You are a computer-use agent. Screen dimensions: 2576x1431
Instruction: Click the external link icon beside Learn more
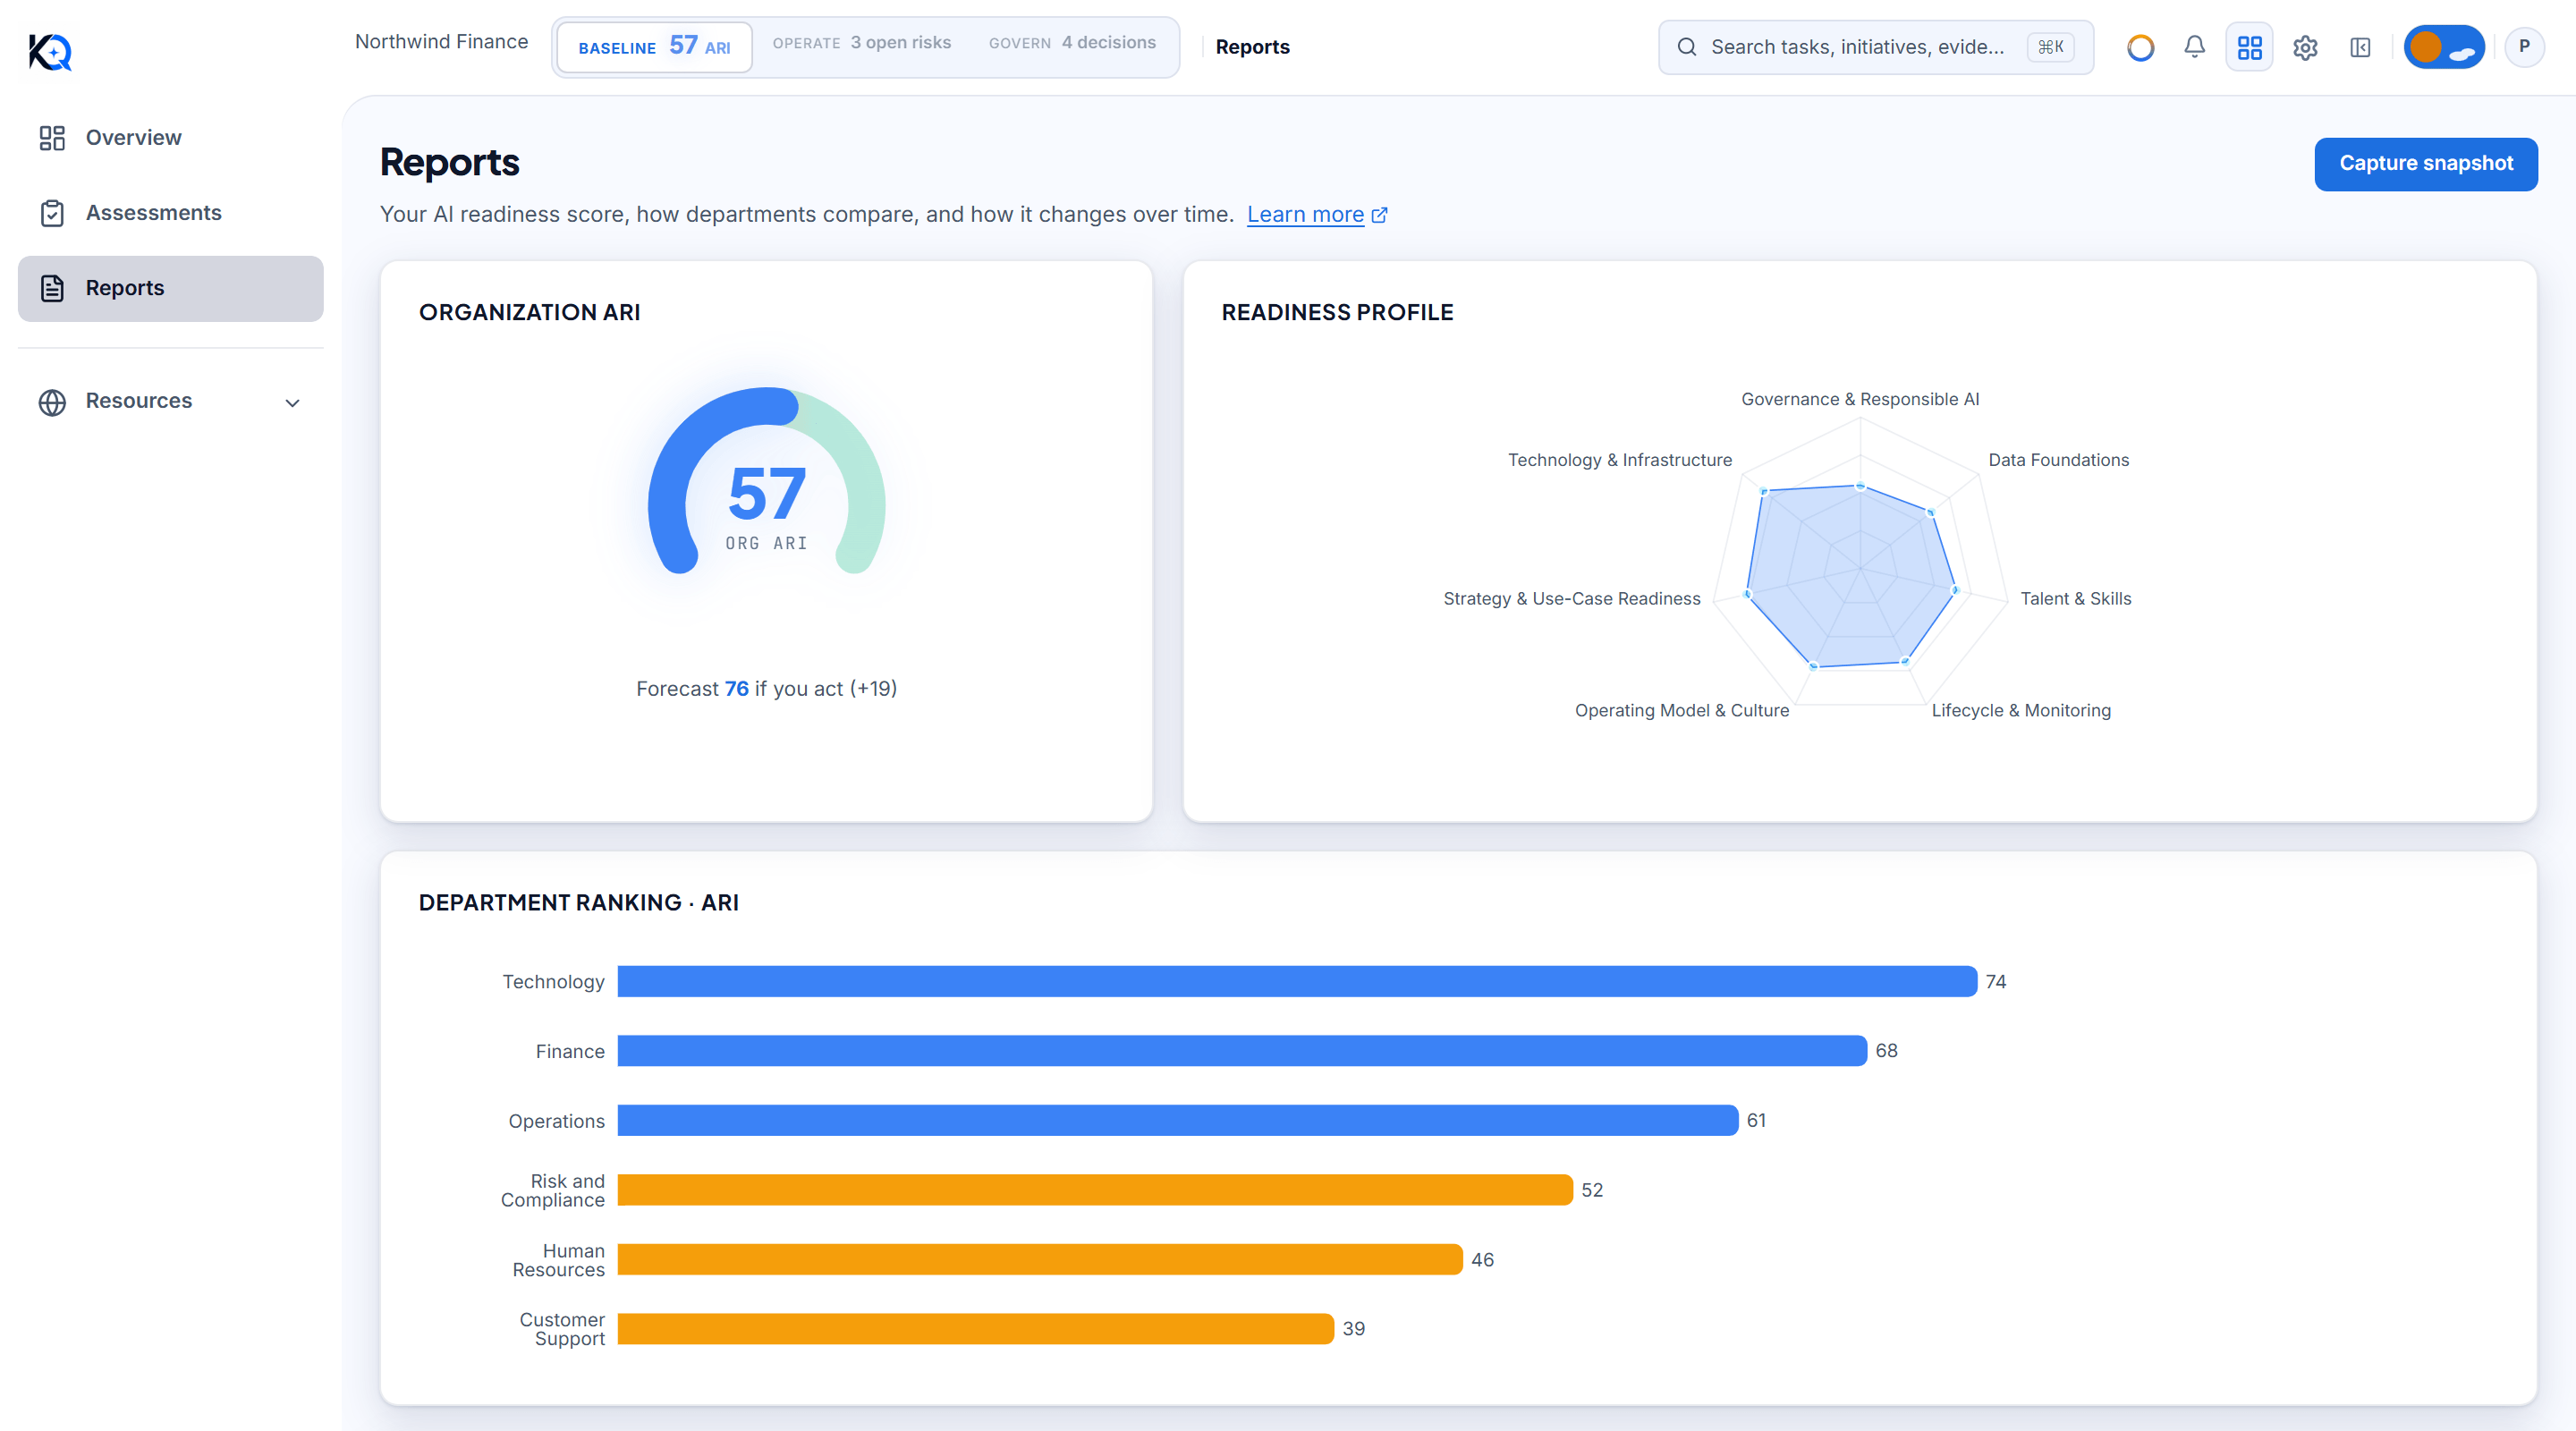1380,215
